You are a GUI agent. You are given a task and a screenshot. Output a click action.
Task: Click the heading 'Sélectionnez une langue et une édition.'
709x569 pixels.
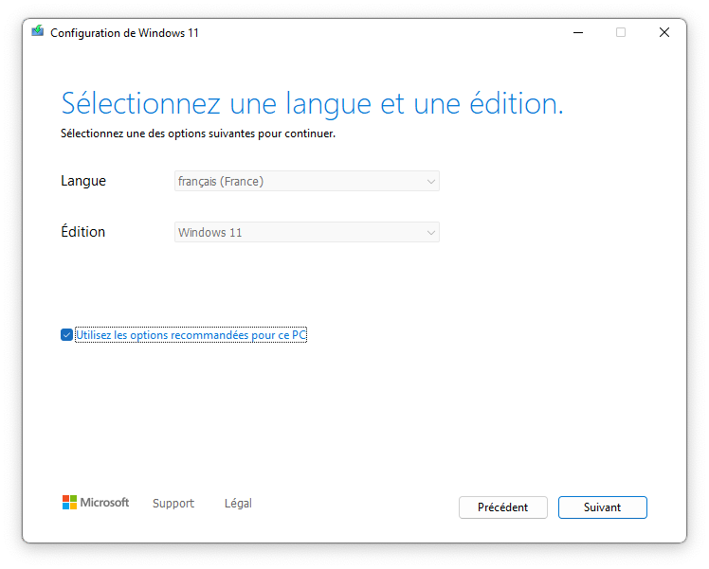coord(312,103)
